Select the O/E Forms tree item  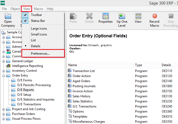[x=25, y=80]
